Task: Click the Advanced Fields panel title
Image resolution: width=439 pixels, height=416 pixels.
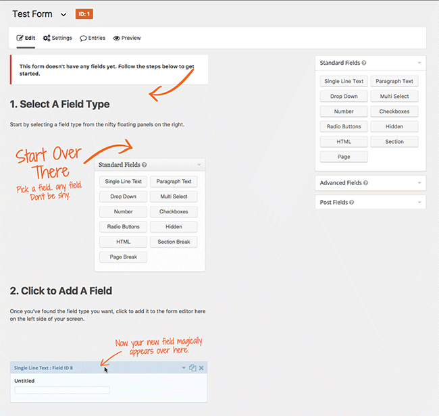Action: [x=340, y=183]
